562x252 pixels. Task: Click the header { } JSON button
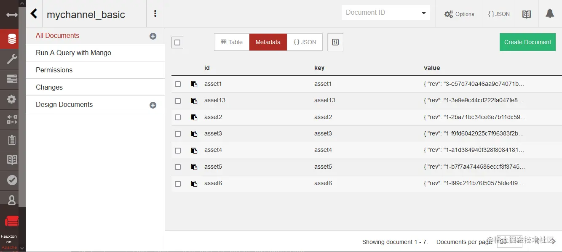[499, 14]
